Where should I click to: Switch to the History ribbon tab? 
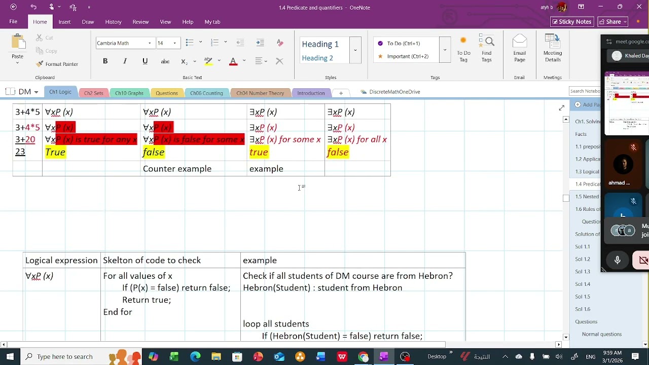click(113, 22)
